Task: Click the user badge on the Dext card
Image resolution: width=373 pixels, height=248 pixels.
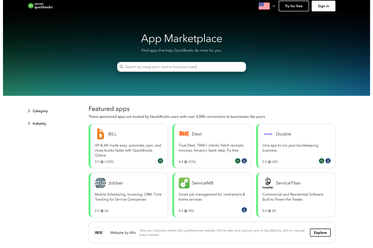Action: point(244,161)
